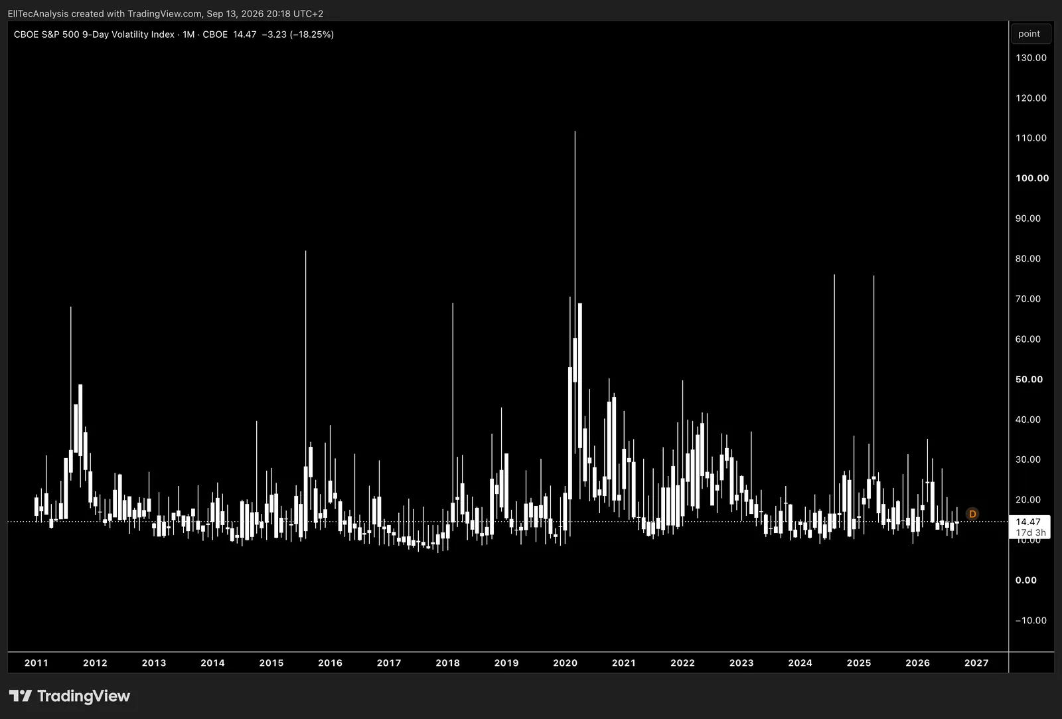Click the 17d 3h countdown label

click(1031, 532)
